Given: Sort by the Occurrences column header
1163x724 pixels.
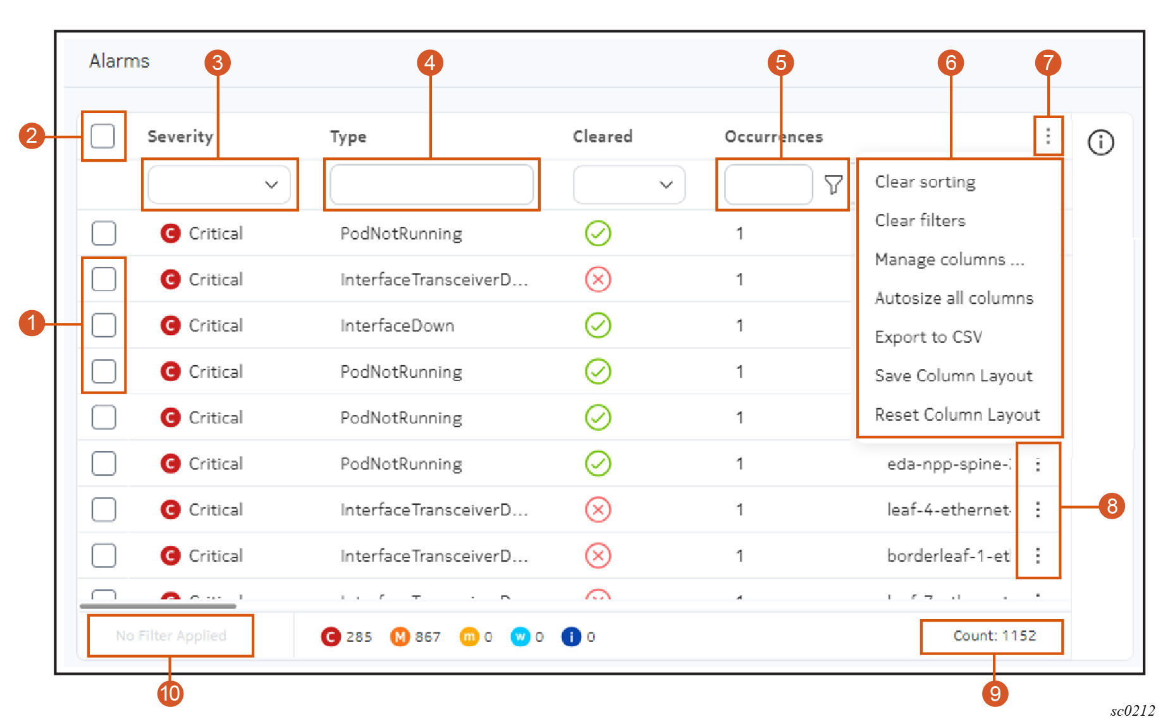Looking at the screenshot, I should (x=773, y=136).
